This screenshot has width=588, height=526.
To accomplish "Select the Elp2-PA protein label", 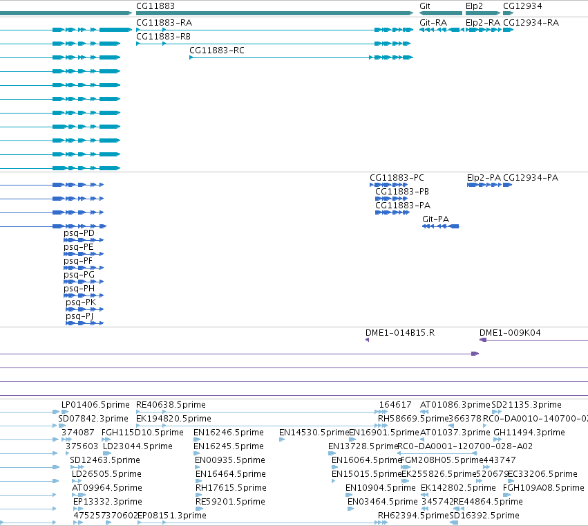I will click(484, 178).
